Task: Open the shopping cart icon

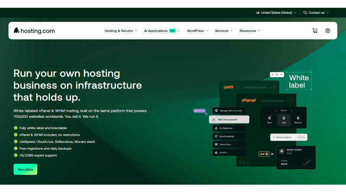Action: point(315,31)
